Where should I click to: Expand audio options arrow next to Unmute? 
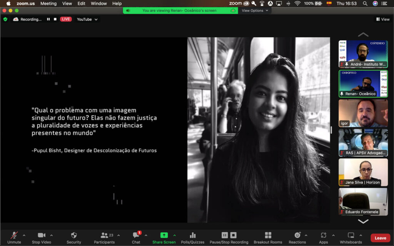[24, 235]
